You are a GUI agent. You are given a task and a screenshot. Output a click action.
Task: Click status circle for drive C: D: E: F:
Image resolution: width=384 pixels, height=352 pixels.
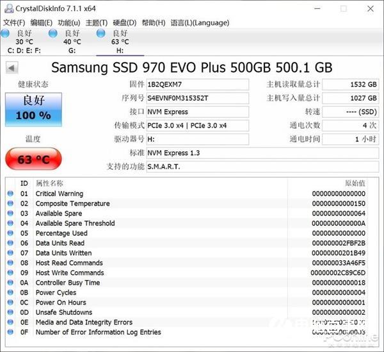pyautogui.click(x=5, y=33)
